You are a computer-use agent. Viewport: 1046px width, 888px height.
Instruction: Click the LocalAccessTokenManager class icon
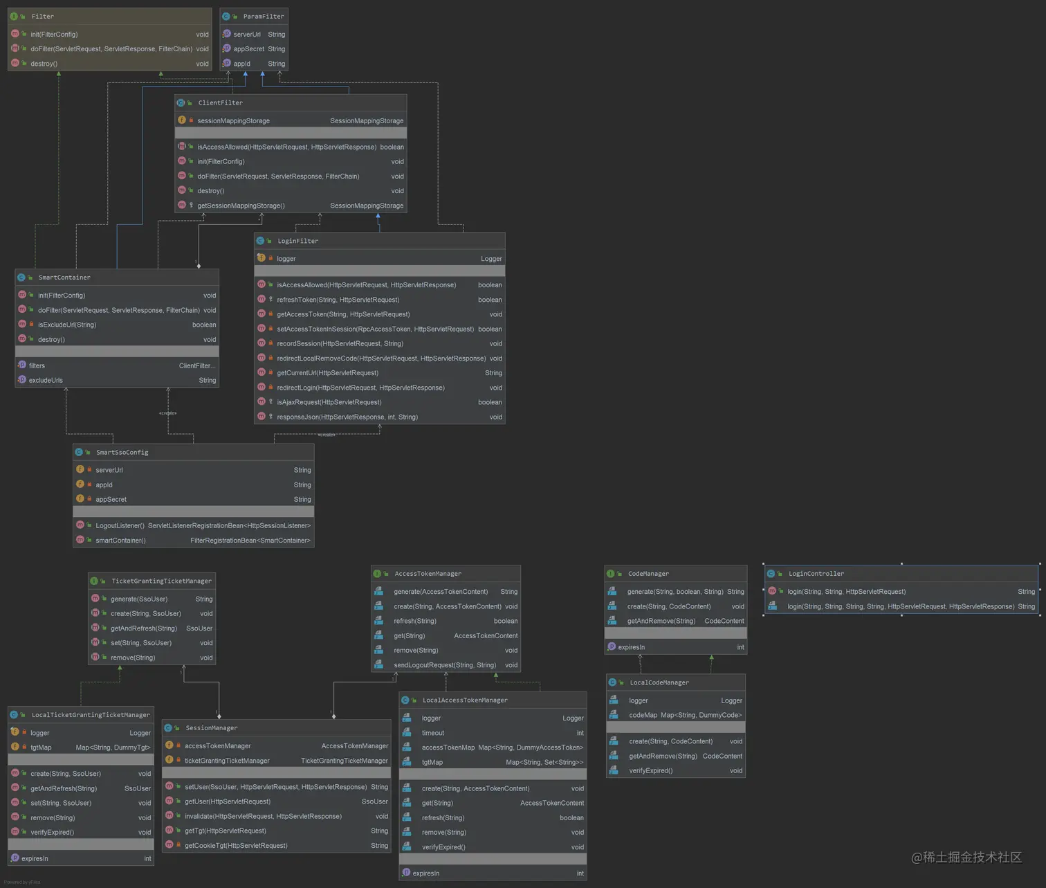(405, 700)
